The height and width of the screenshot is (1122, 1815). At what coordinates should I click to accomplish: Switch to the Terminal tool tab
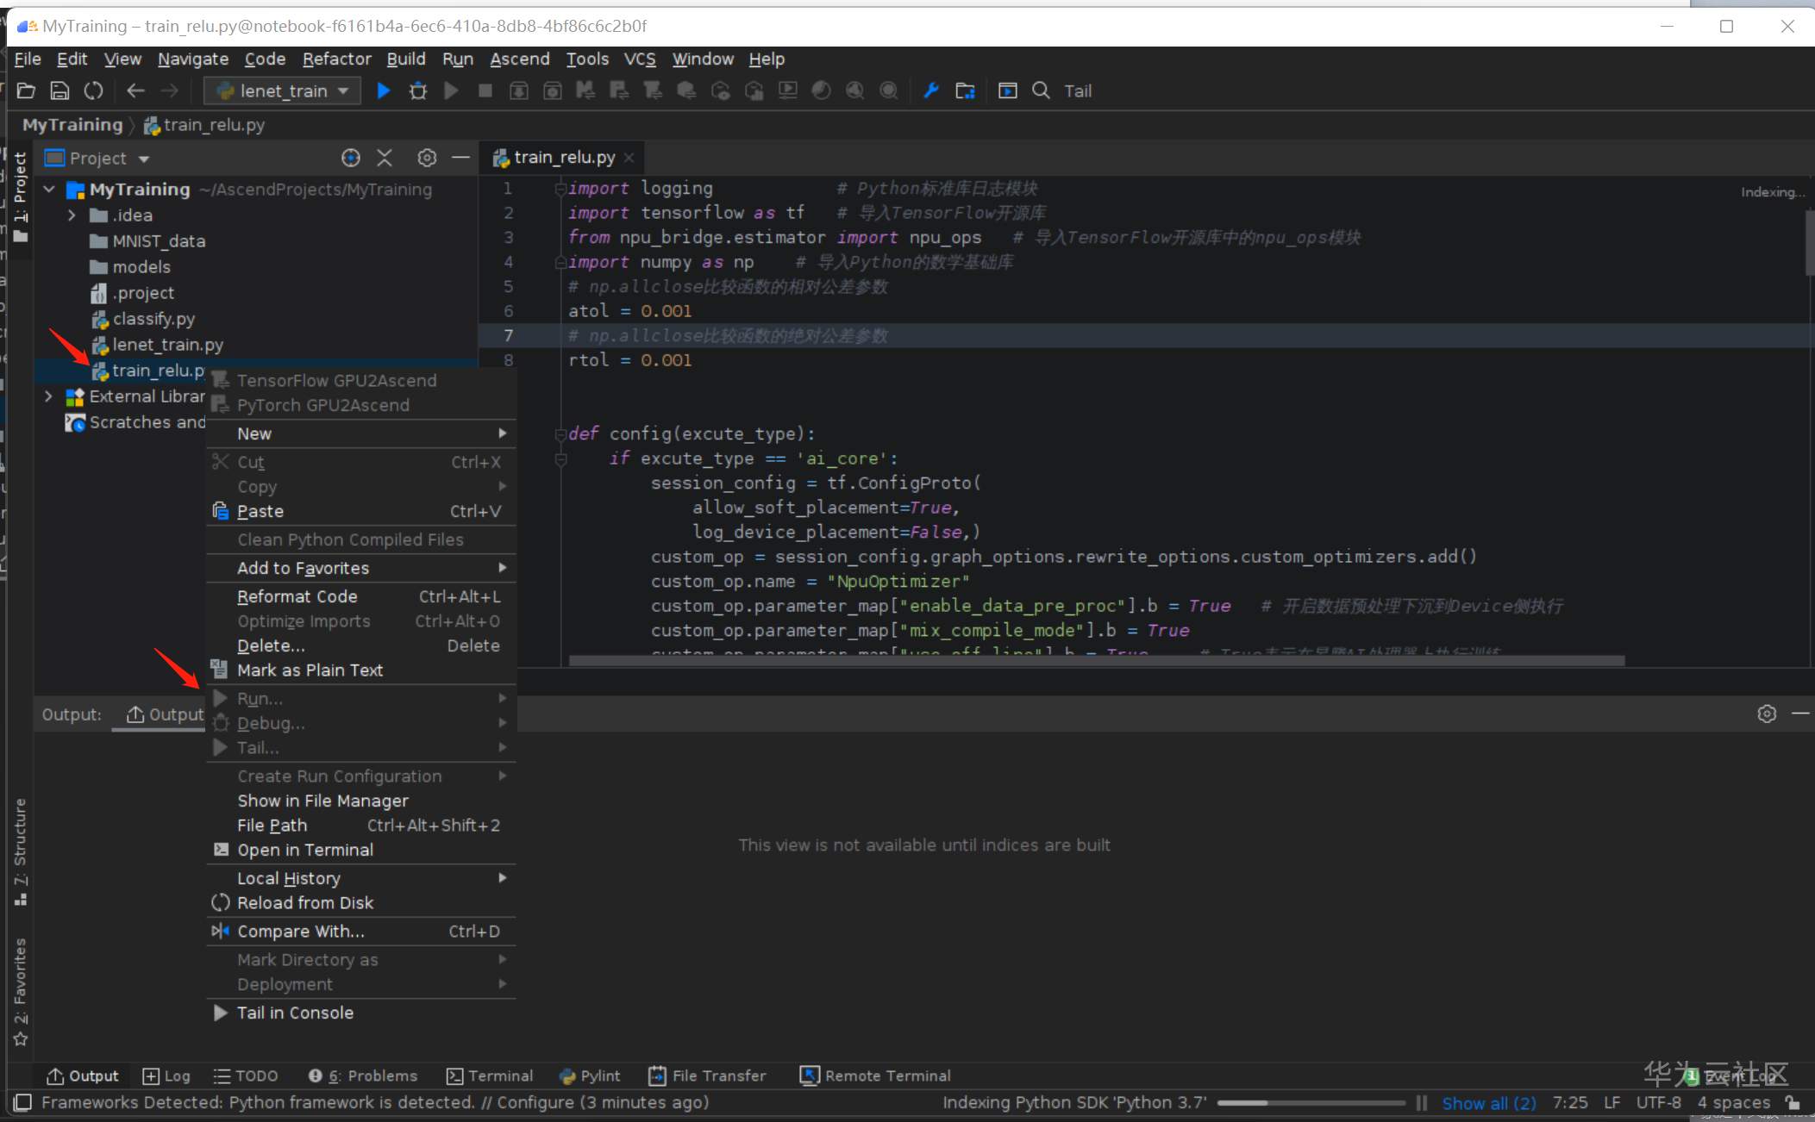coord(490,1075)
